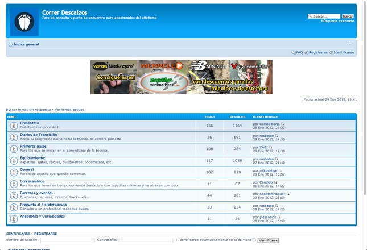Click the Equipamiento forum status icon

pos(14,160)
